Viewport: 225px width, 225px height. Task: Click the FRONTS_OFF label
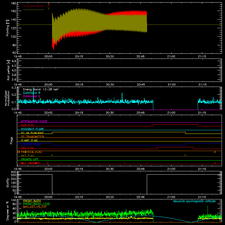coord(30,159)
